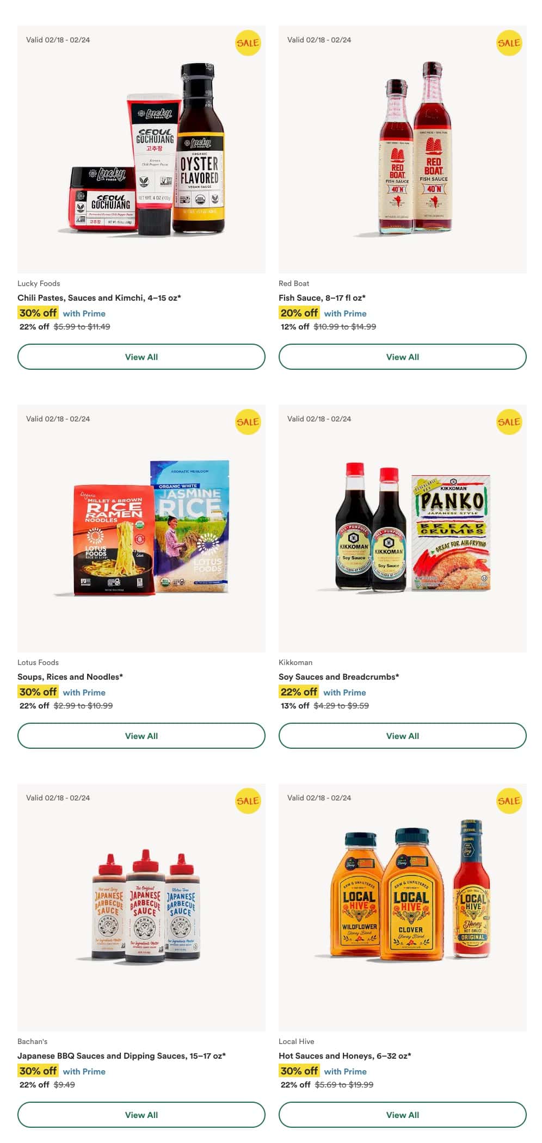View all Red Boat fish sauce deals
The width and height of the screenshot is (542, 1143).
tap(403, 357)
